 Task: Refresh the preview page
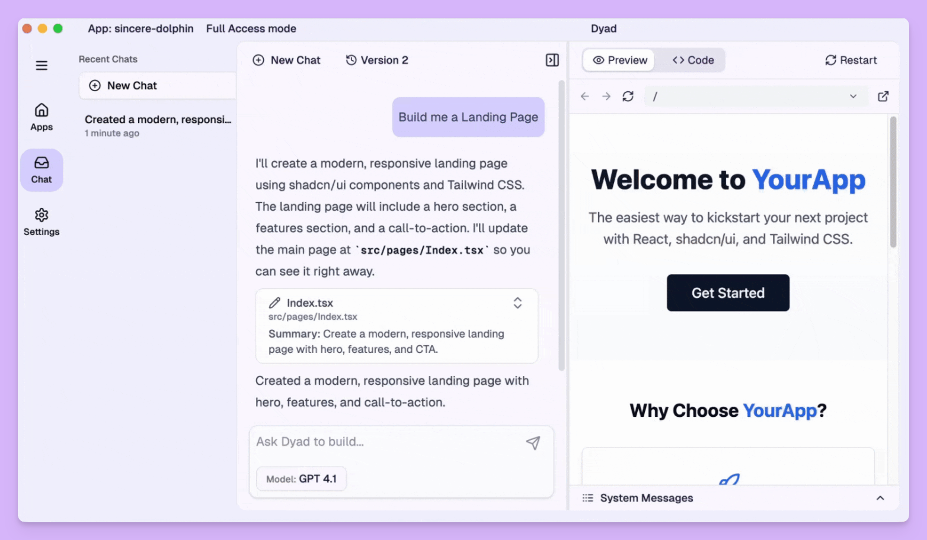click(628, 97)
